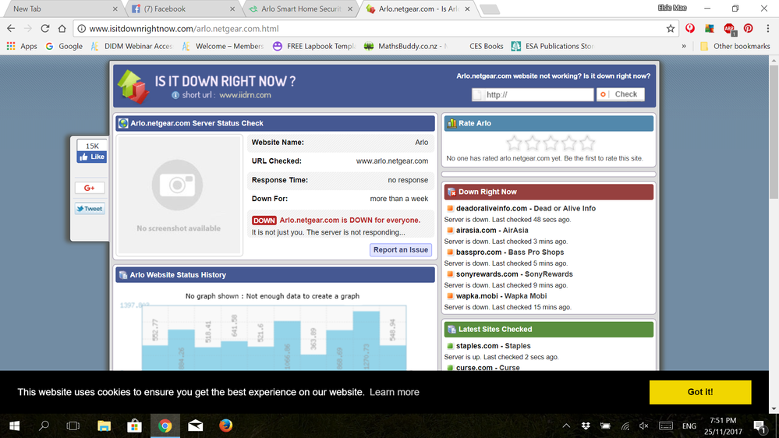
Task: Open FREE Lapbook Templates bookmark
Action: click(x=314, y=46)
